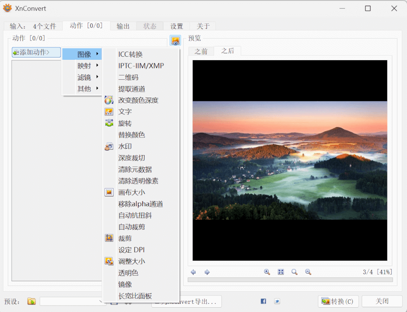Open XnConvert's Twitter page icon

pyautogui.click(x=277, y=301)
